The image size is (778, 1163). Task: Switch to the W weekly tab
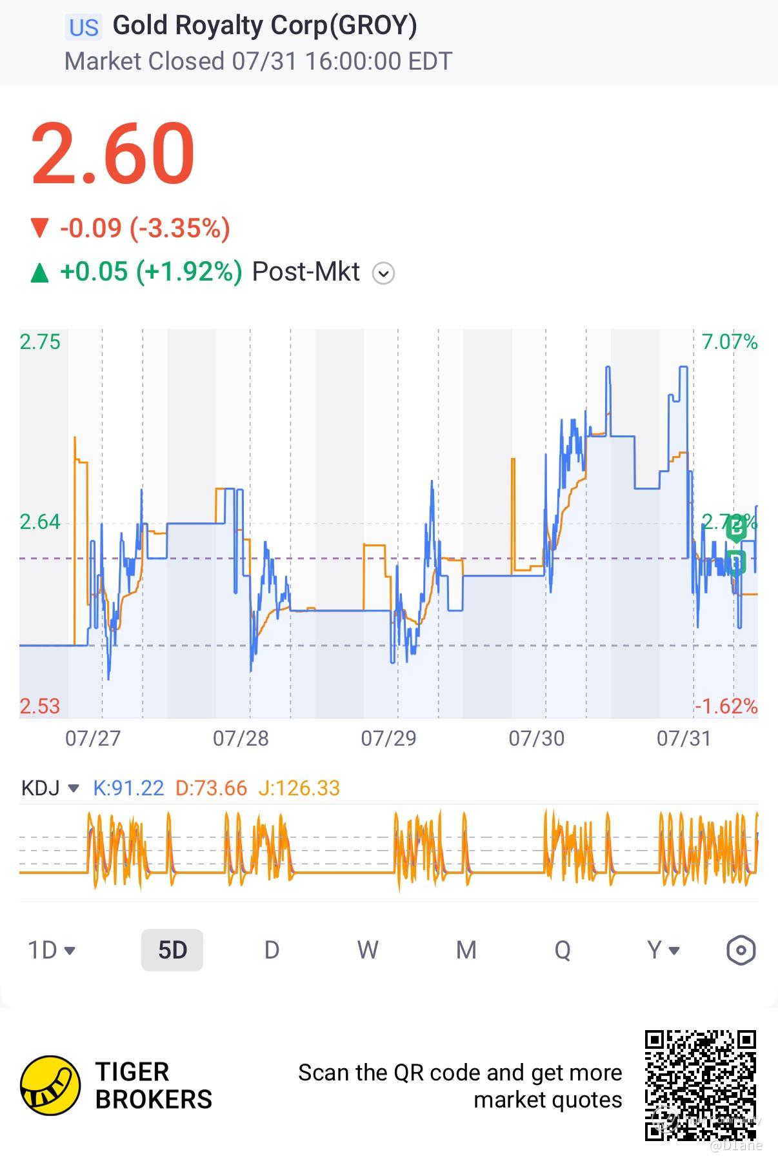(368, 949)
